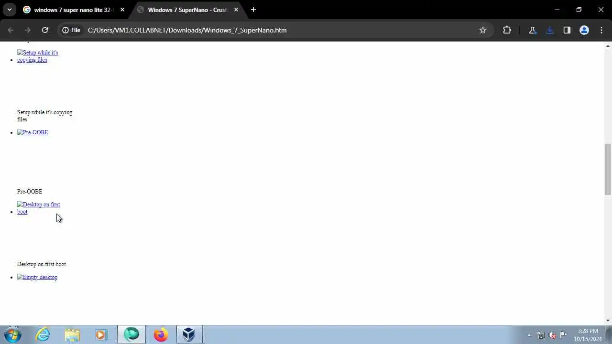Screen dimensions: 612x344
Task: Open the tab search dropdown arrow
Action: pyautogui.click(x=9, y=10)
